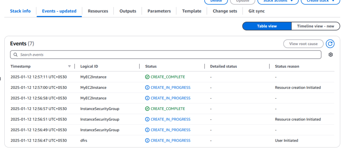The width and height of the screenshot is (344, 154).
Task: Click green check icon for InstanceSecurityGroup CREATE_COMPLETE
Action: 147,109
